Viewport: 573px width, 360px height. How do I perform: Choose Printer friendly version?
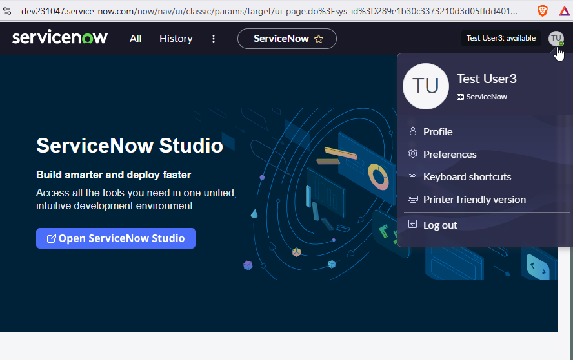coord(474,199)
